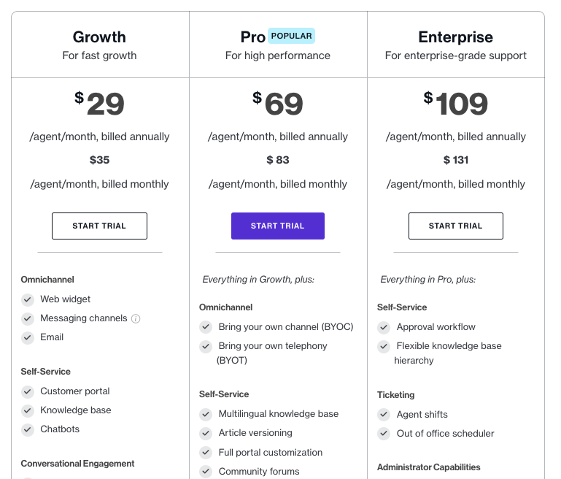Screen dimensions: 561x479
Task: Click the Growth plan heading
Action: (x=99, y=37)
